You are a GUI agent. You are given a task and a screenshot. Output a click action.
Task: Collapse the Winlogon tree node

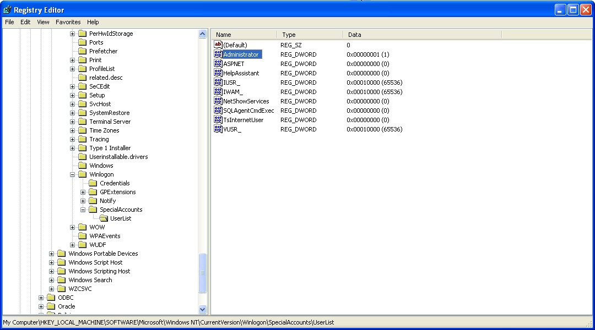pos(73,174)
